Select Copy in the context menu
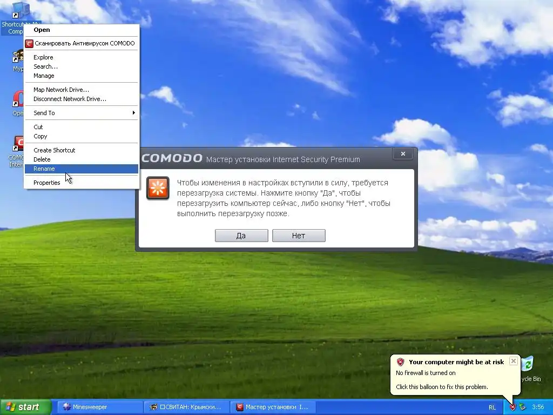Screen dimensions: 553x415 pos(82,136)
